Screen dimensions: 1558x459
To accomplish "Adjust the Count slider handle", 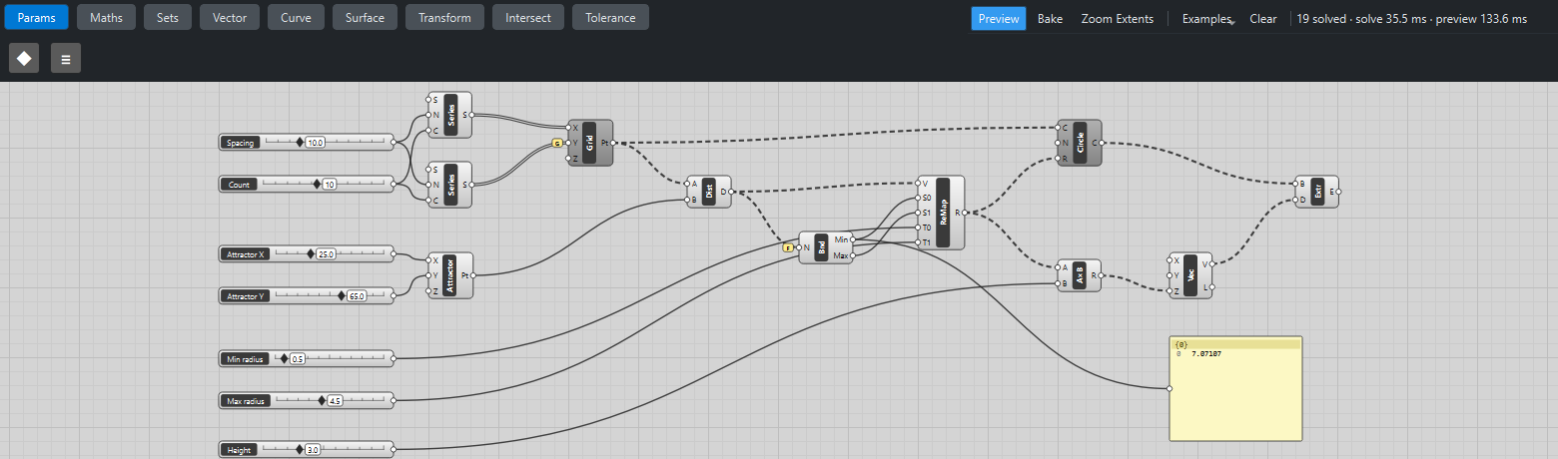I will tap(317, 184).
